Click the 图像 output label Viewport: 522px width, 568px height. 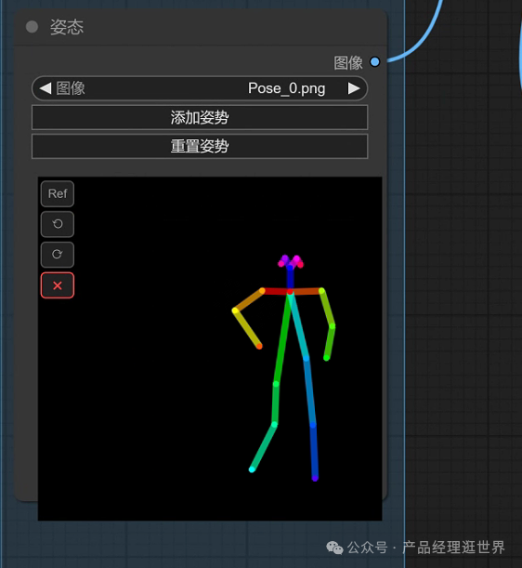coord(348,62)
